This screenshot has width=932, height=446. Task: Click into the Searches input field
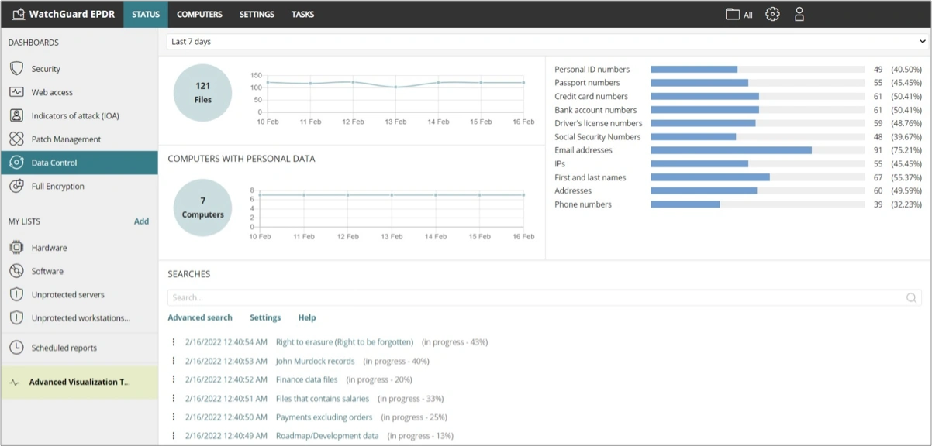(x=535, y=297)
